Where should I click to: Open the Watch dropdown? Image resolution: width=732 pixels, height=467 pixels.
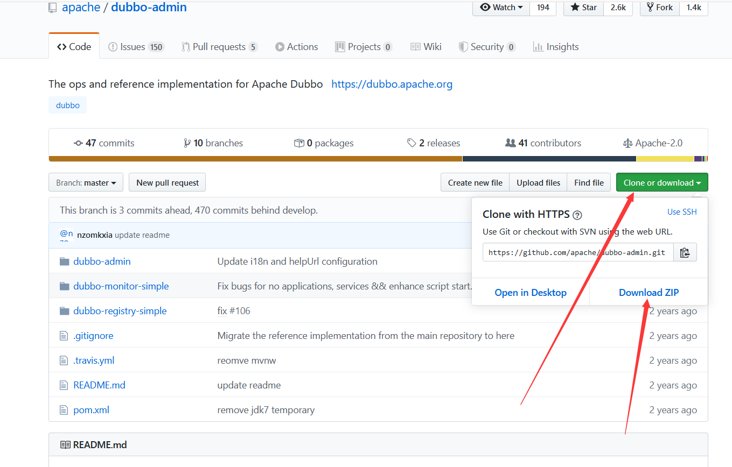[x=501, y=8]
